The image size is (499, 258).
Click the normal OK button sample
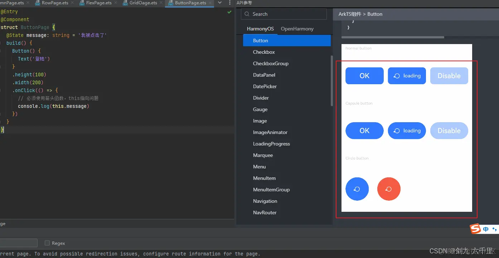click(x=364, y=76)
